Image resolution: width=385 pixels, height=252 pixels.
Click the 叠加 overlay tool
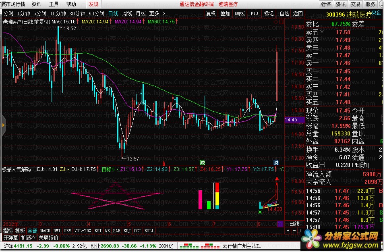(225, 14)
